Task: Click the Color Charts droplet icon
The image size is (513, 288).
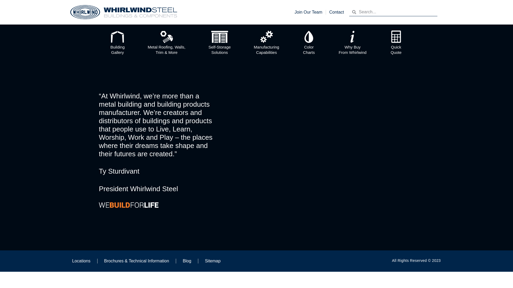Action: 309,37
